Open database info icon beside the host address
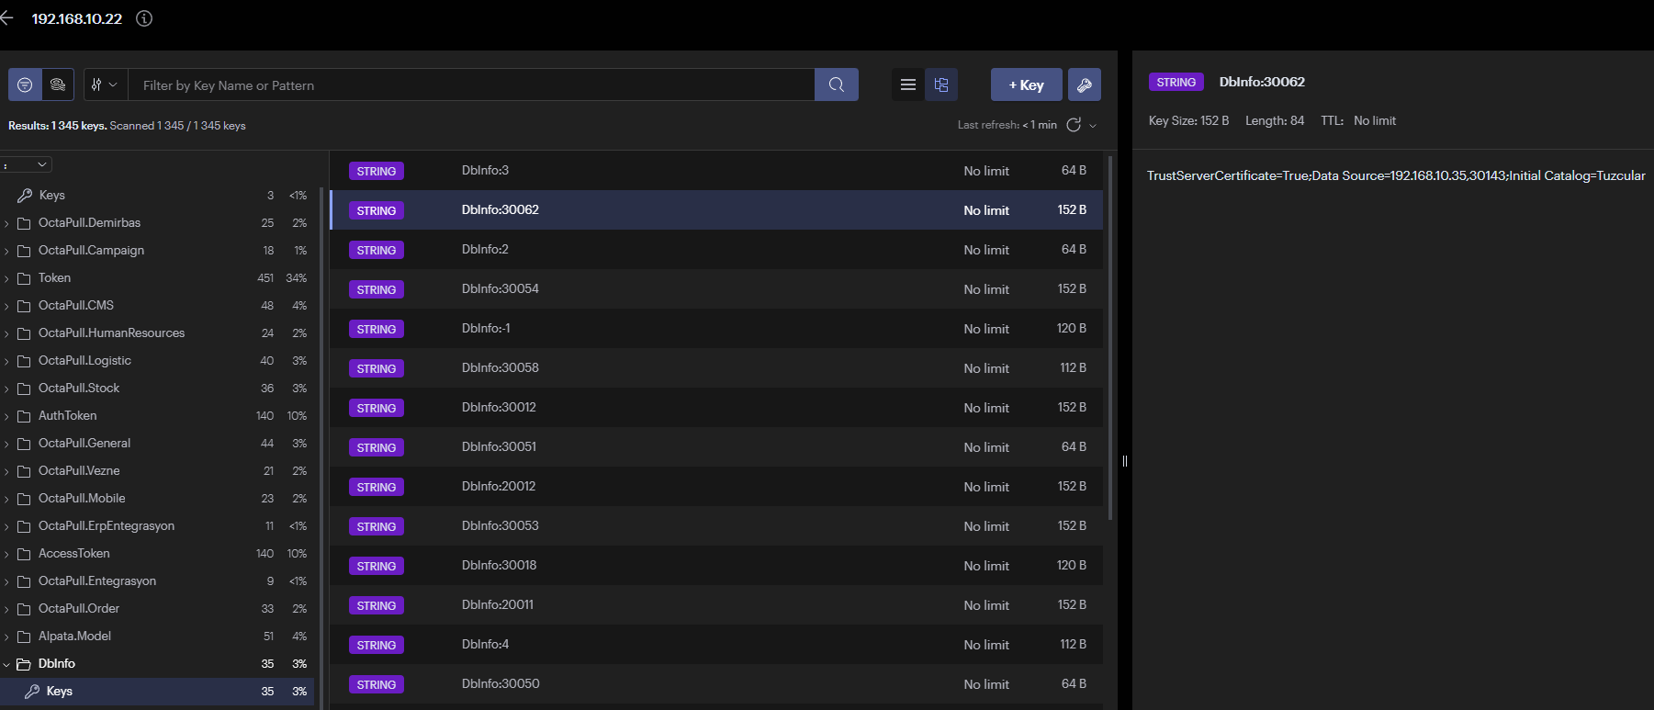Viewport: 1654px width, 710px height. click(x=144, y=18)
